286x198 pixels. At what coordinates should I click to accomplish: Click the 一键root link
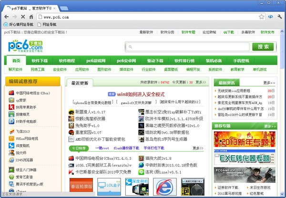(x=102, y=148)
